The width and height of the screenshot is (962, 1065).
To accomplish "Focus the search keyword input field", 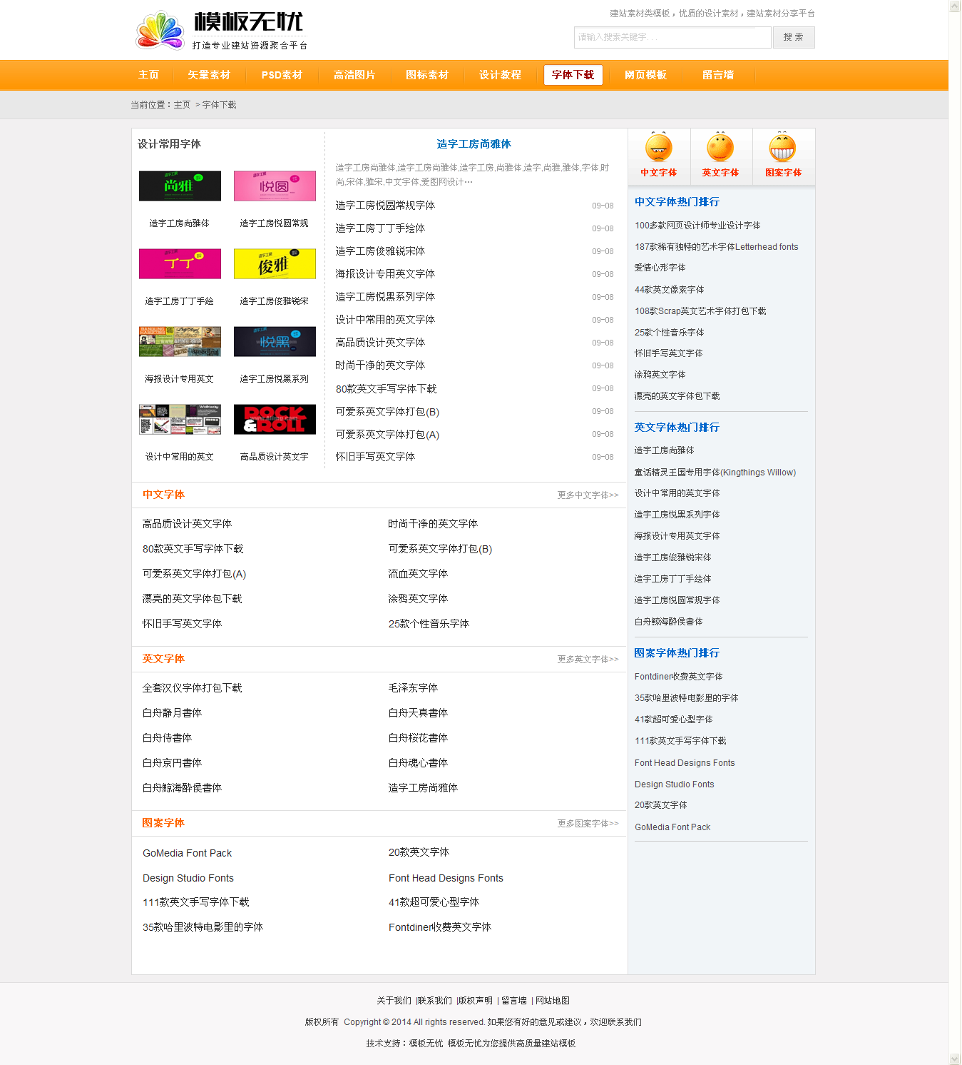I will pos(672,37).
